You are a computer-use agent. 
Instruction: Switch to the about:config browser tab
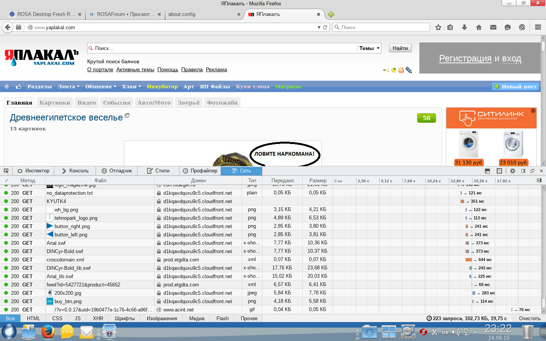pyautogui.click(x=204, y=14)
